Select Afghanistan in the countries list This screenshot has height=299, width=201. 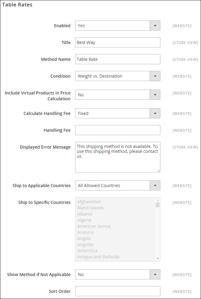[89, 202]
